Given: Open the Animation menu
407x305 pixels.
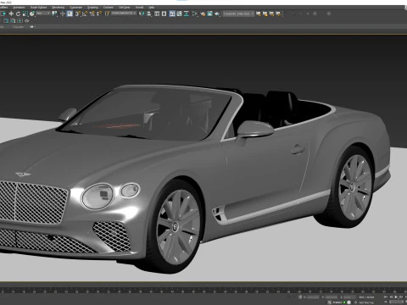Looking at the screenshot, I should click(19, 7).
